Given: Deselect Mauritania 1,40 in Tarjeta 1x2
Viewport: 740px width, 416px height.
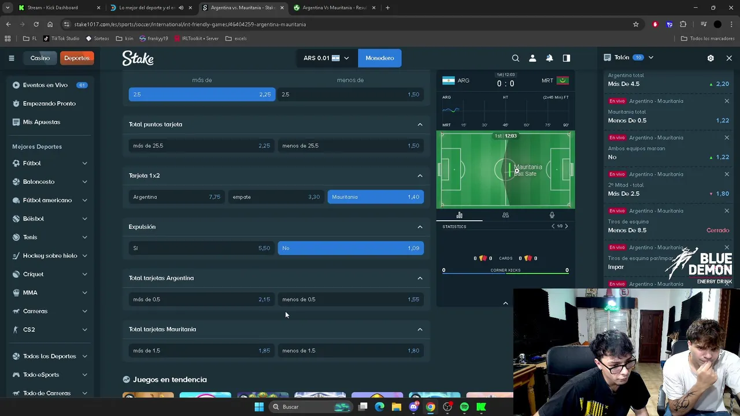Looking at the screenshot, I should click(376, 197).
